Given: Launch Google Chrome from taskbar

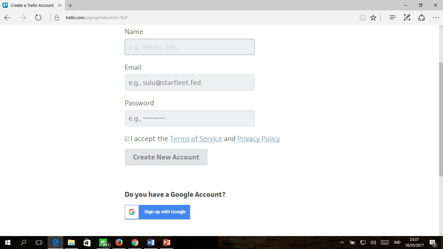Looking at the screenshot, I should [x=135, y=243].
